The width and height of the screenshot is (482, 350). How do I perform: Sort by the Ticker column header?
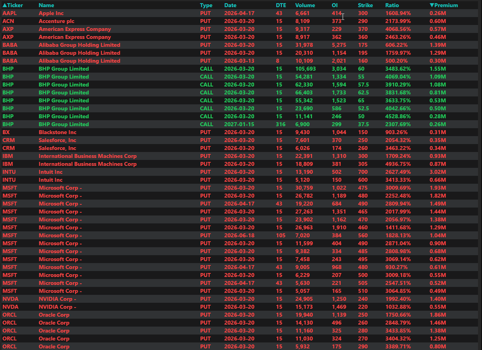coord(13,5)
